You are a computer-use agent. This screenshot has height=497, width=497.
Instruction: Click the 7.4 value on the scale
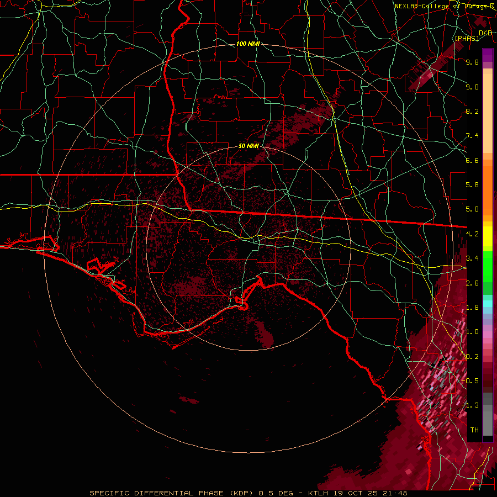click(x=472, y=136)
